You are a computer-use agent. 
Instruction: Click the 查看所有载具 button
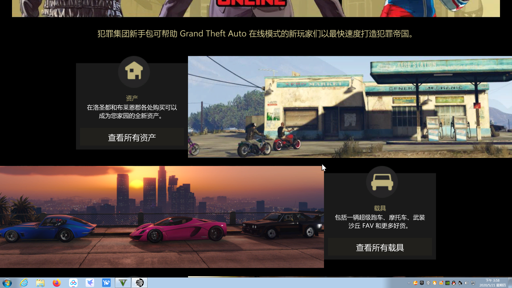[x=380, y=247]
